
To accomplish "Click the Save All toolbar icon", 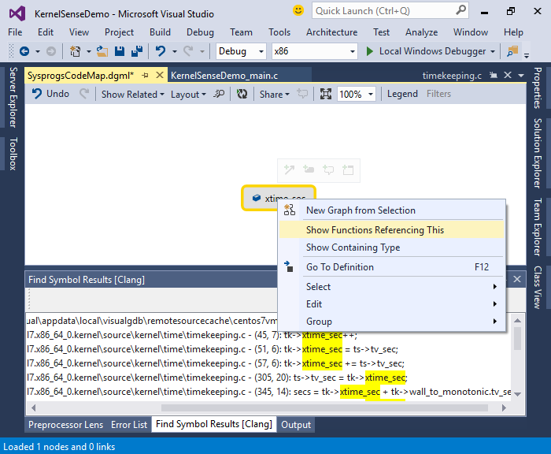I will 137,51.
